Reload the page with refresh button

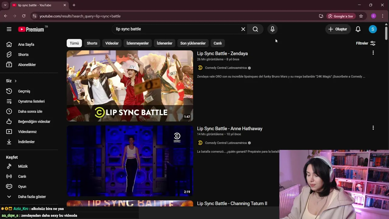point(24,16)
